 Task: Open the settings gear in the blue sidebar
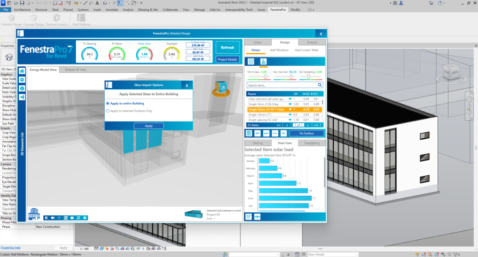[22, 79]
